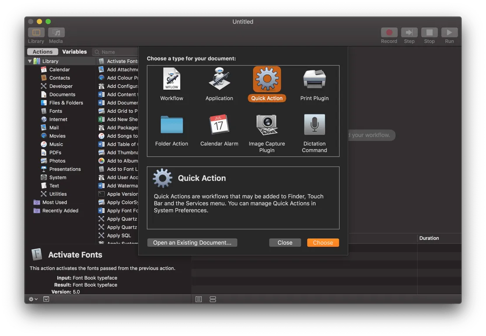Click the Record button
486x336 pixels.
click(389, 32)
